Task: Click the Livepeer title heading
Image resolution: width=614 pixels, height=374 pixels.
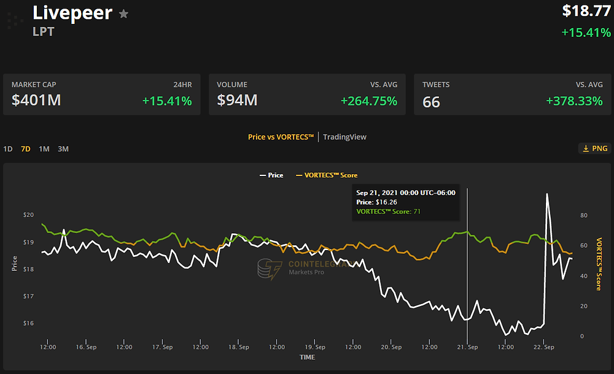Action: (x=72, y=13)
